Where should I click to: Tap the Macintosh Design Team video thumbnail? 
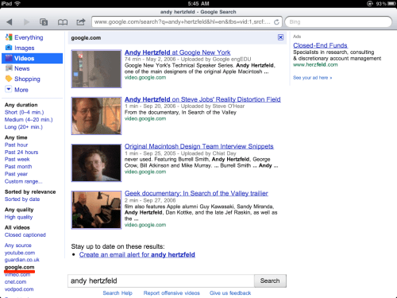[x=96, y=163]
